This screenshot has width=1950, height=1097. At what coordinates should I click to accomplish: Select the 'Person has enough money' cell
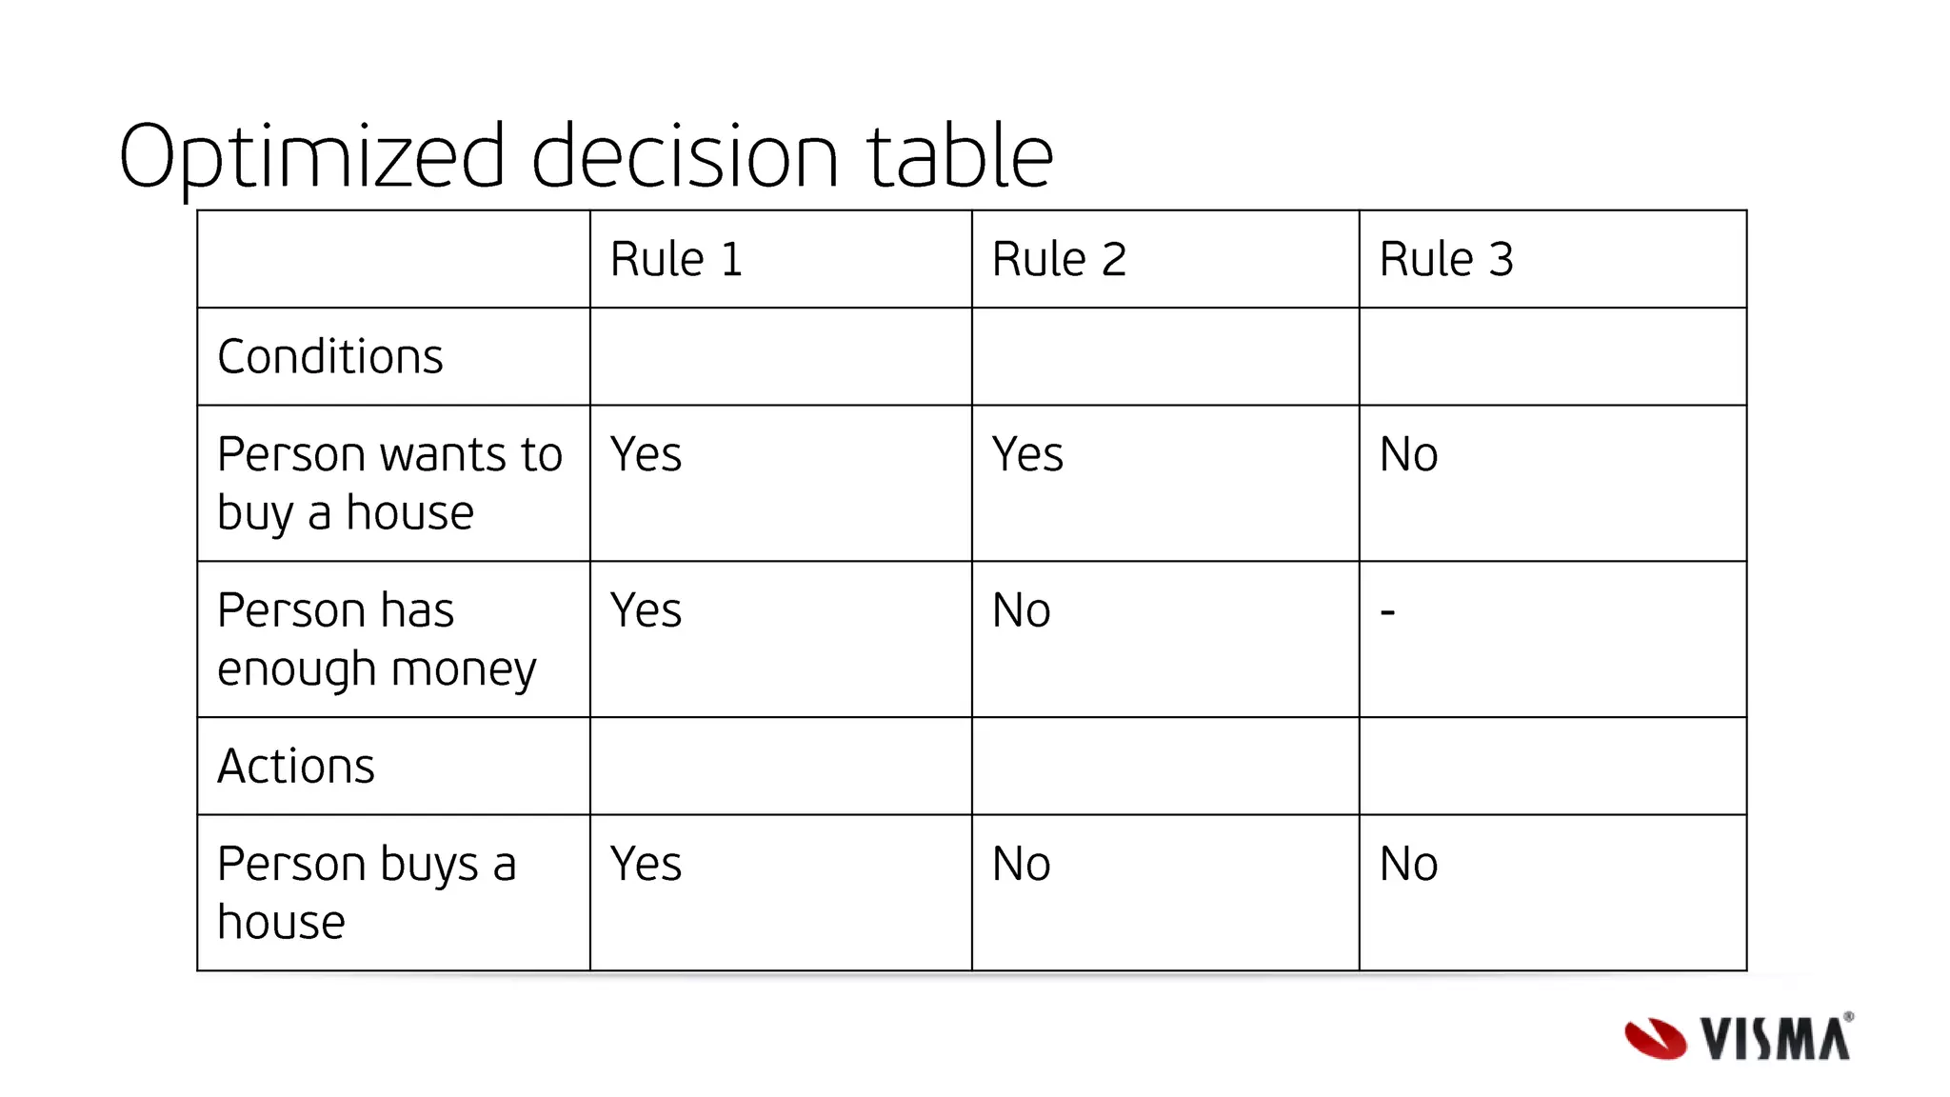(x=393, y=639)
